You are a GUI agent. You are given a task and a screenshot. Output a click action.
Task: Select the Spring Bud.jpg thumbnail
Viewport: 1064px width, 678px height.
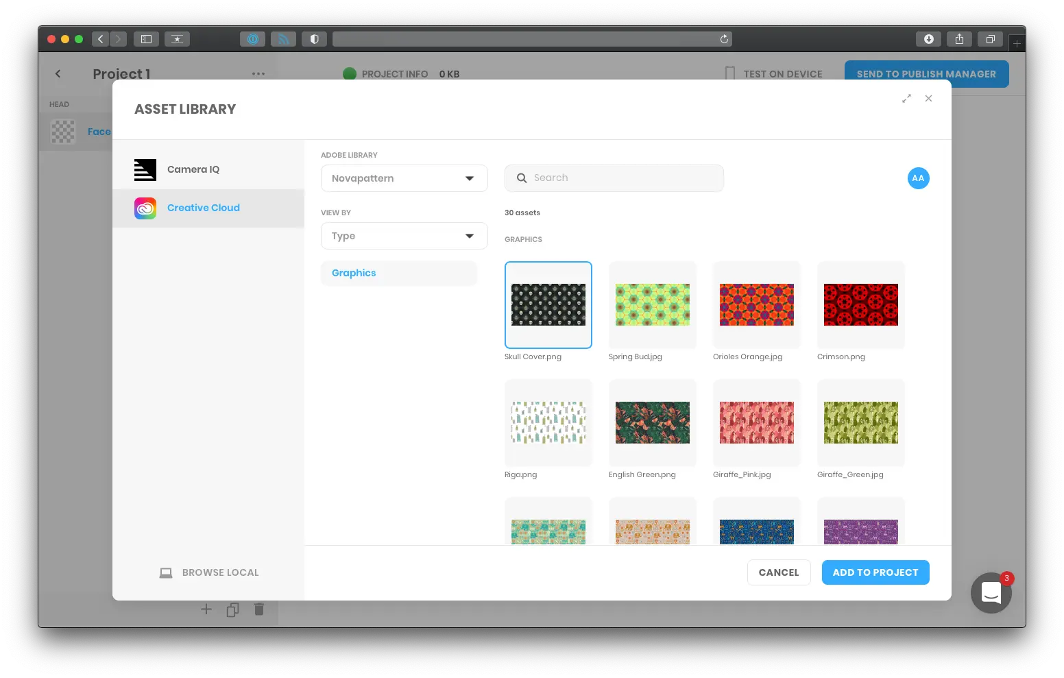click(652, 304)
